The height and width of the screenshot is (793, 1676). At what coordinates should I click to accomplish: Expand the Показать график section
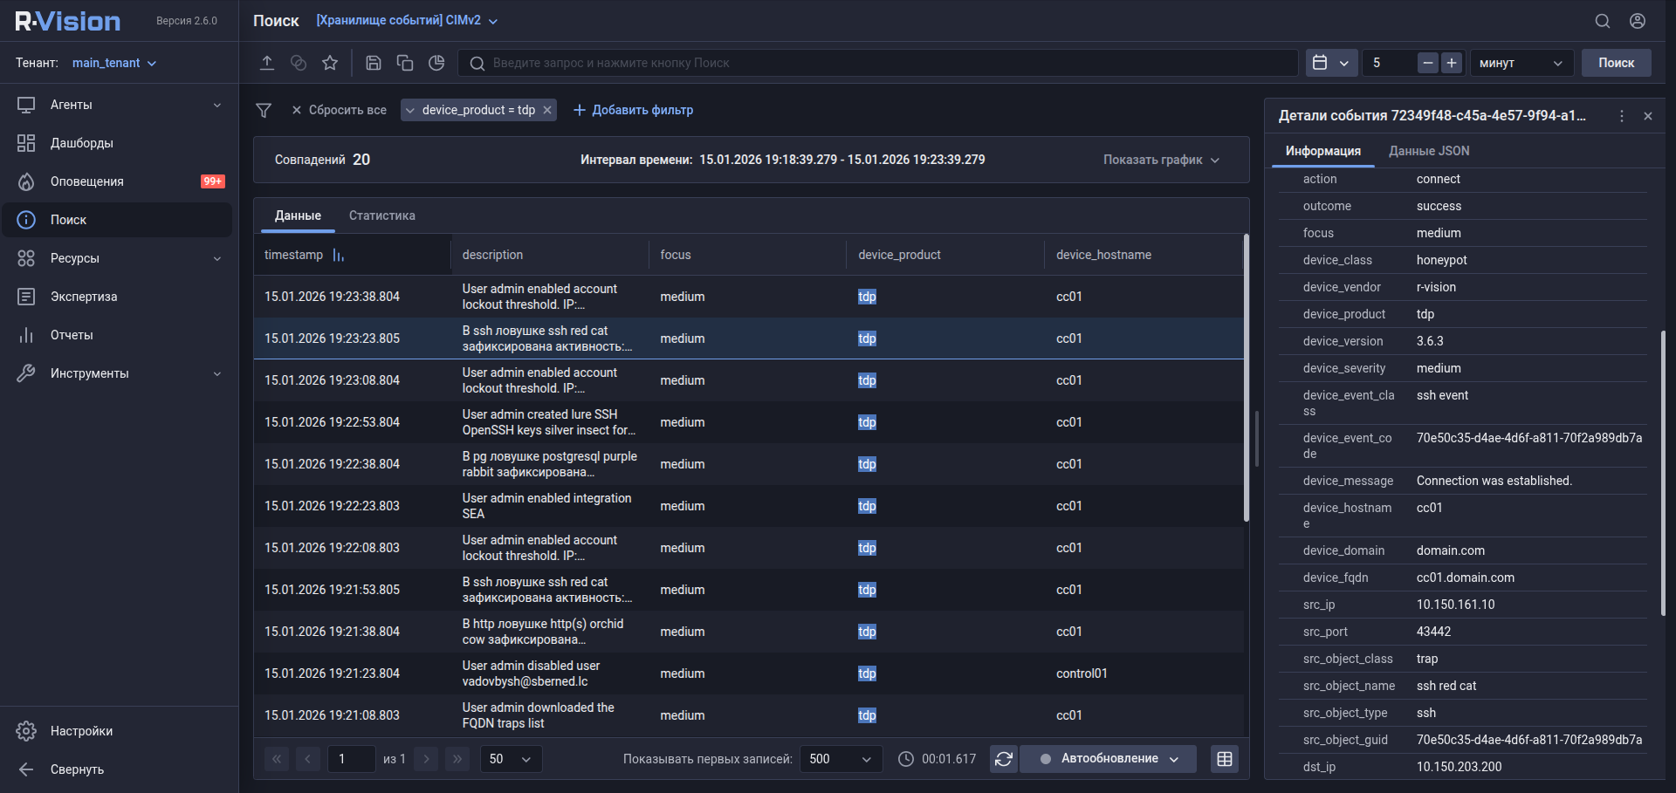(1161, 160)
